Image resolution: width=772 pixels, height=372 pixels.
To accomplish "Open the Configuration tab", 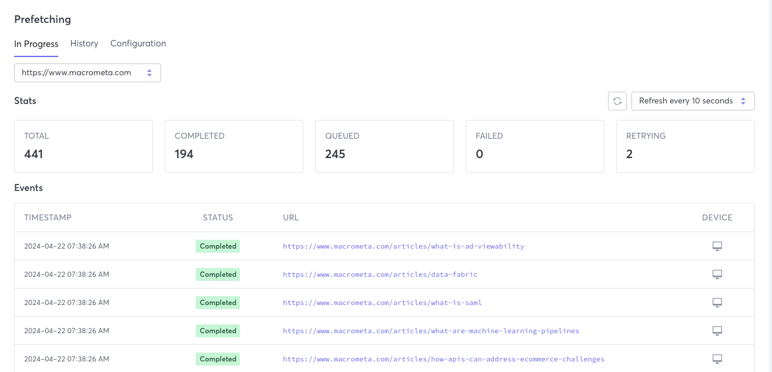I will 138,43.
